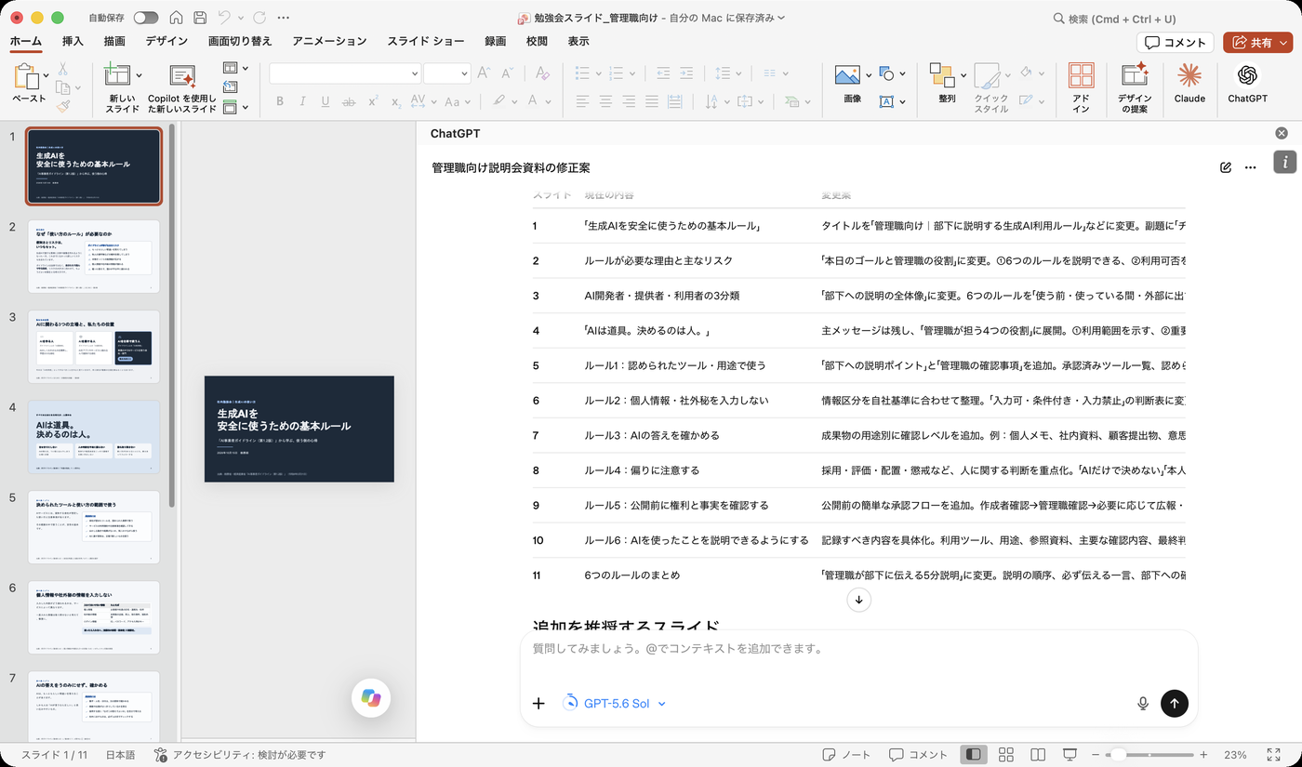Screen dimensions: 1302x767
Task: Open the アニメーション ribbon tab
Action: coord(329,41)
